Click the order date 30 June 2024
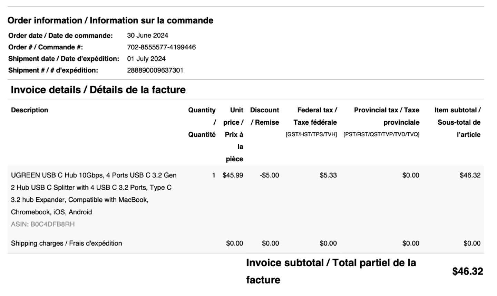The image size is (497, 296). (x=147, y=35)
